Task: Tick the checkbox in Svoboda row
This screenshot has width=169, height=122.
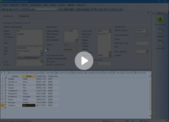Action: point(6,105)
